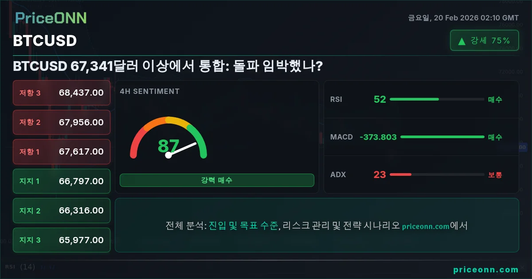Screen dimensions: 532x279
Task: Click the 강력 매수 strong-buy button
Action: pos(217,180)
